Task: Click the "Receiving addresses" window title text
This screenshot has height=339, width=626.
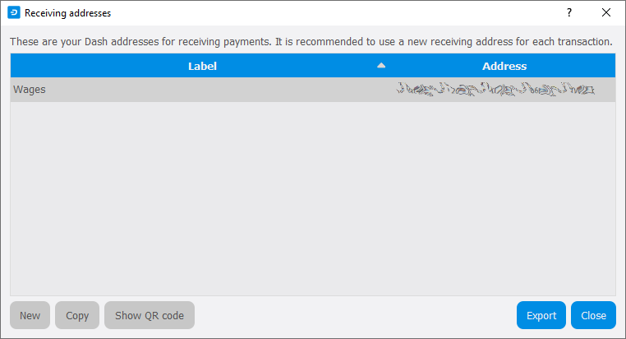Action: point(67,13)
